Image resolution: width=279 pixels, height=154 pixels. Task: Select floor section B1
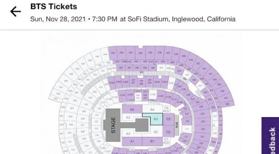pos(152,141)
